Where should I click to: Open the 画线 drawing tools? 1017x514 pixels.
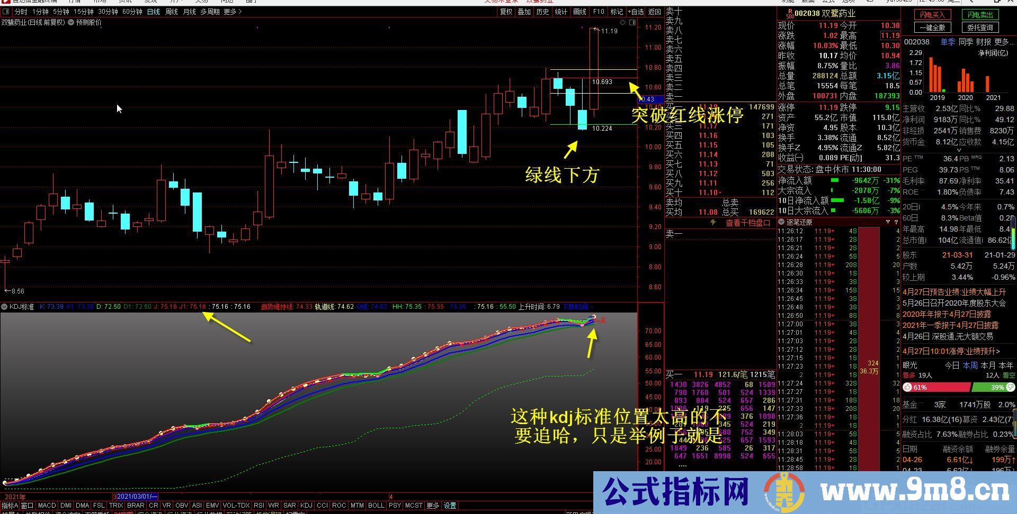580,11
